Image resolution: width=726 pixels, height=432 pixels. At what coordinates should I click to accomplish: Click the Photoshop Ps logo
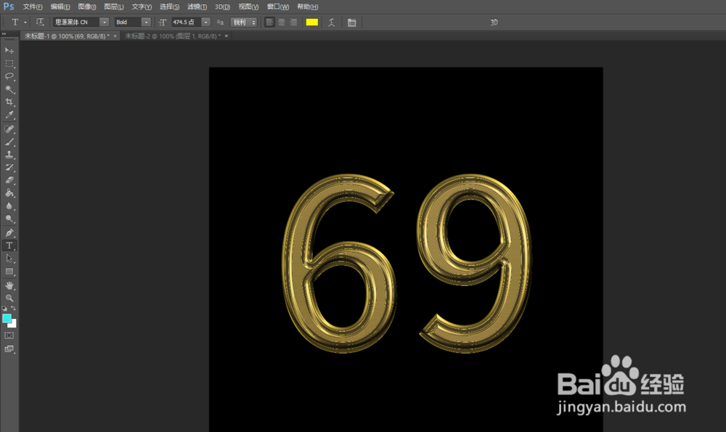[x=9, y=7]
